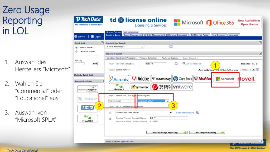Open the Commercial end user type dropdown
The height and width of the screenshot is (152, 270).
click(x=122, y=101)
